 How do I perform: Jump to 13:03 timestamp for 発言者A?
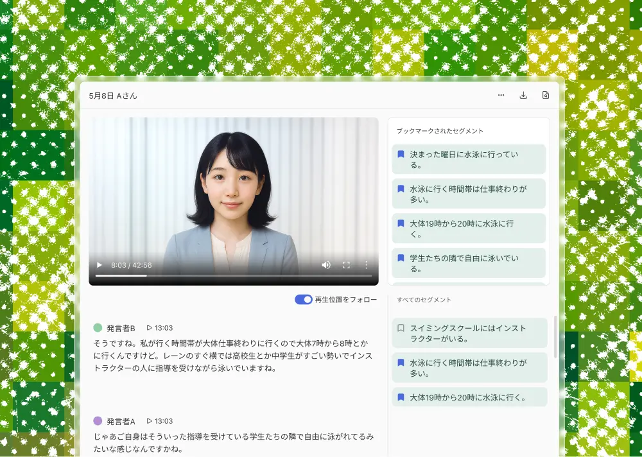[160, 421]
